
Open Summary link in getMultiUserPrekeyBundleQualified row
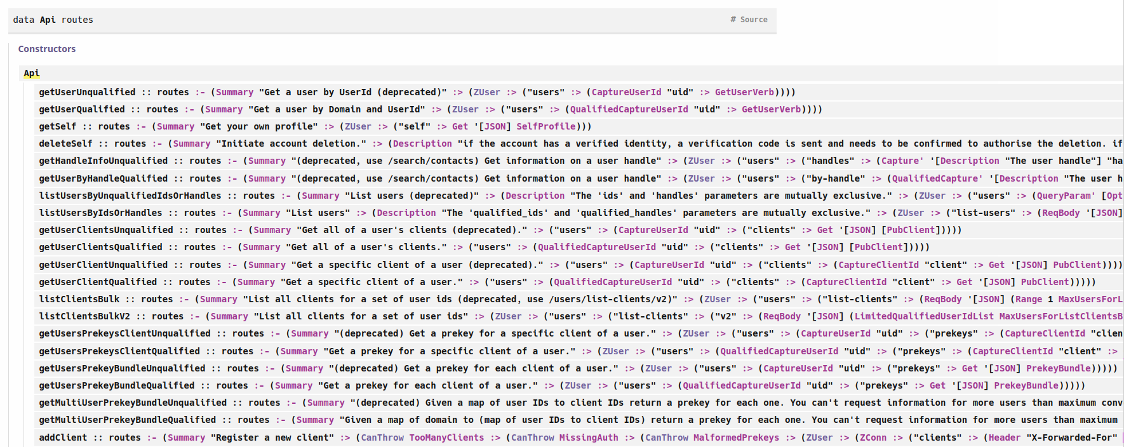315,420
